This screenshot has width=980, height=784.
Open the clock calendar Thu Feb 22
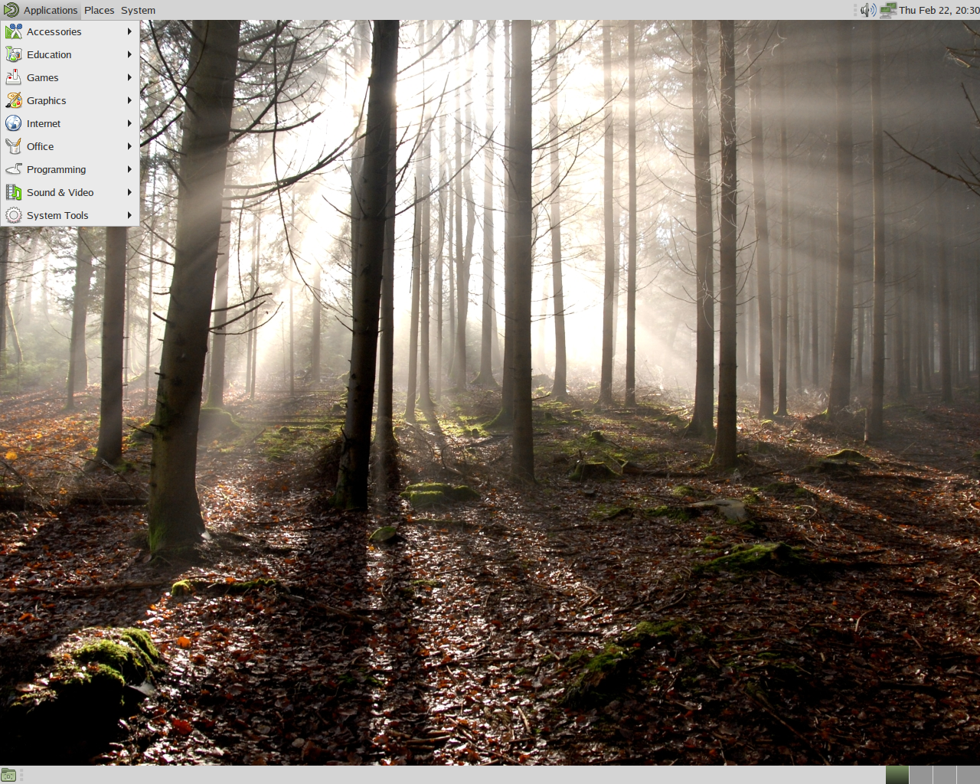(939, 10)
